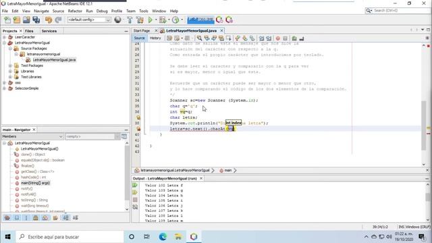Click the Find Selection magnifier icon in editor toolbar
Image resolution: width=432 pixels, height=243 pixels.
(x=199, y=38)
